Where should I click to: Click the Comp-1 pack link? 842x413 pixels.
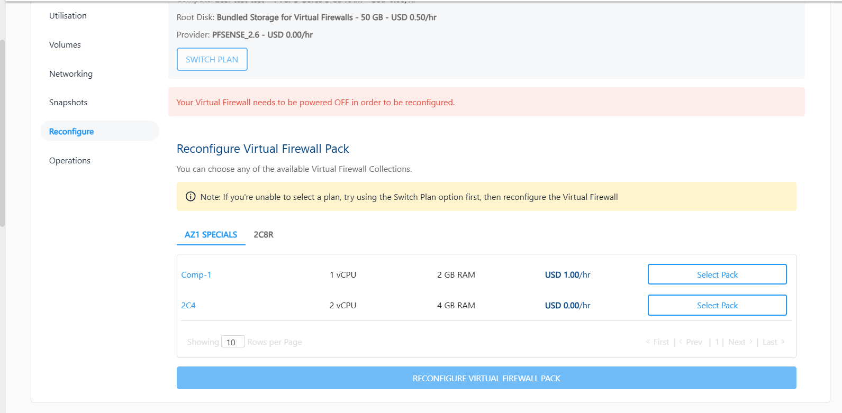[196, 275]
